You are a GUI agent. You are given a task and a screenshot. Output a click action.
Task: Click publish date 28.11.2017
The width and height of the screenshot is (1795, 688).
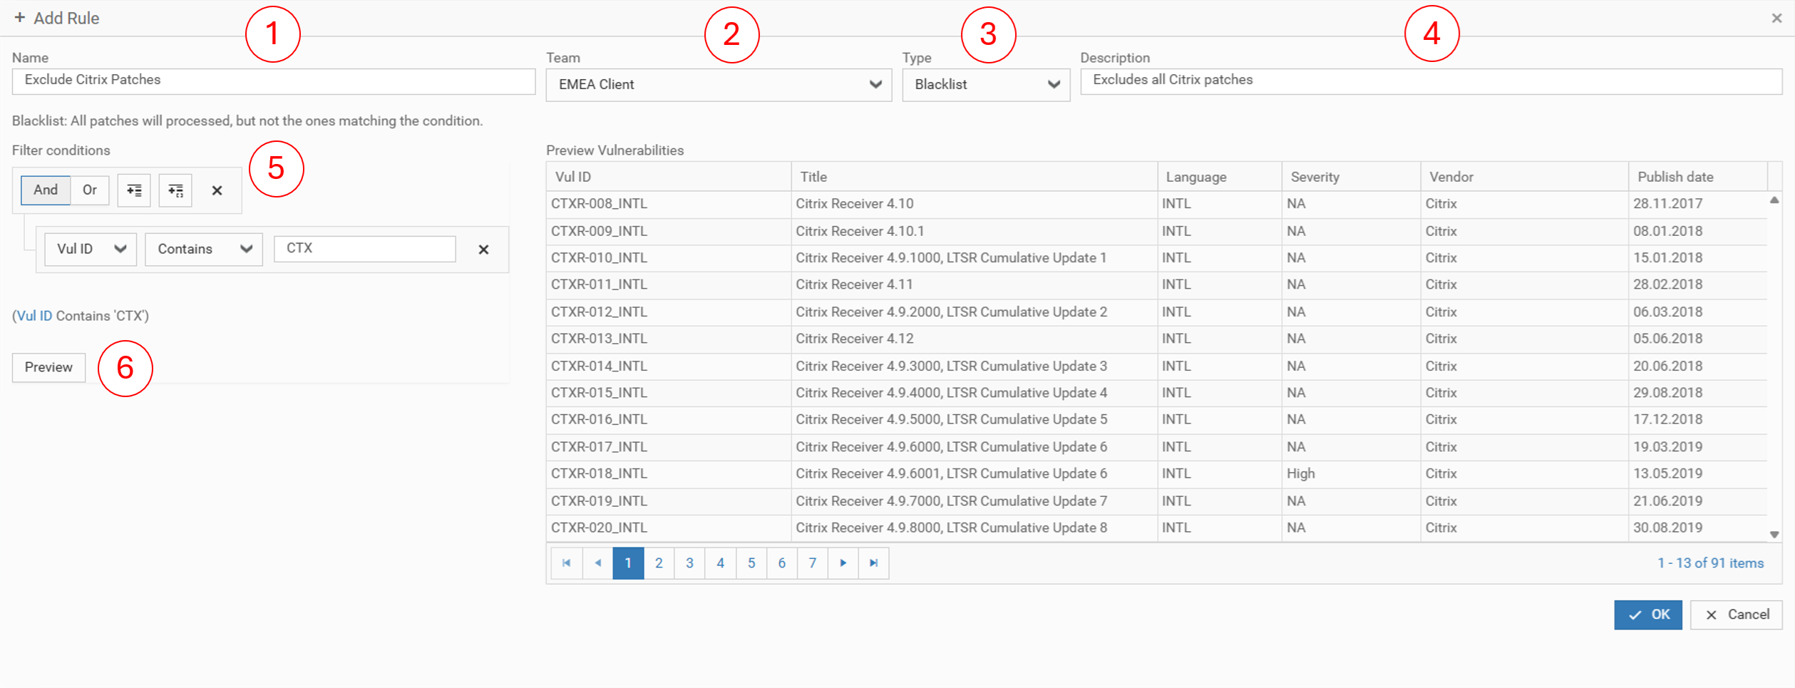point(1668,204)
